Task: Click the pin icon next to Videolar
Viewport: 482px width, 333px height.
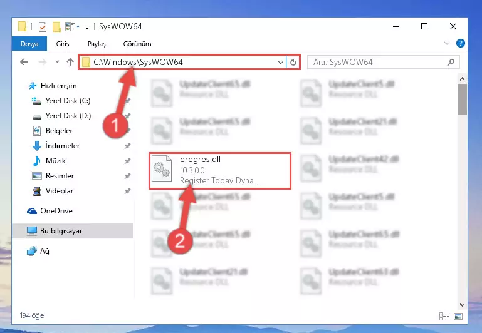Action: (x=128, y=191)
